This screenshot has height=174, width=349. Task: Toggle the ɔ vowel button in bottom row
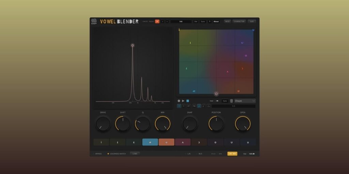point(199,142)
